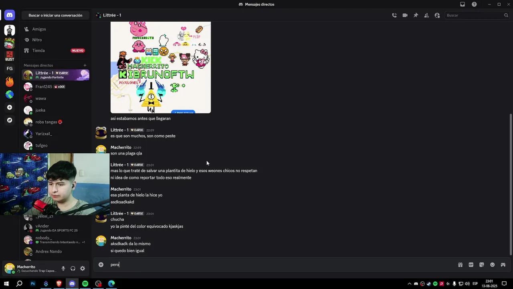
Task: Show the user profile panel
Action: [x=437, y=15]
